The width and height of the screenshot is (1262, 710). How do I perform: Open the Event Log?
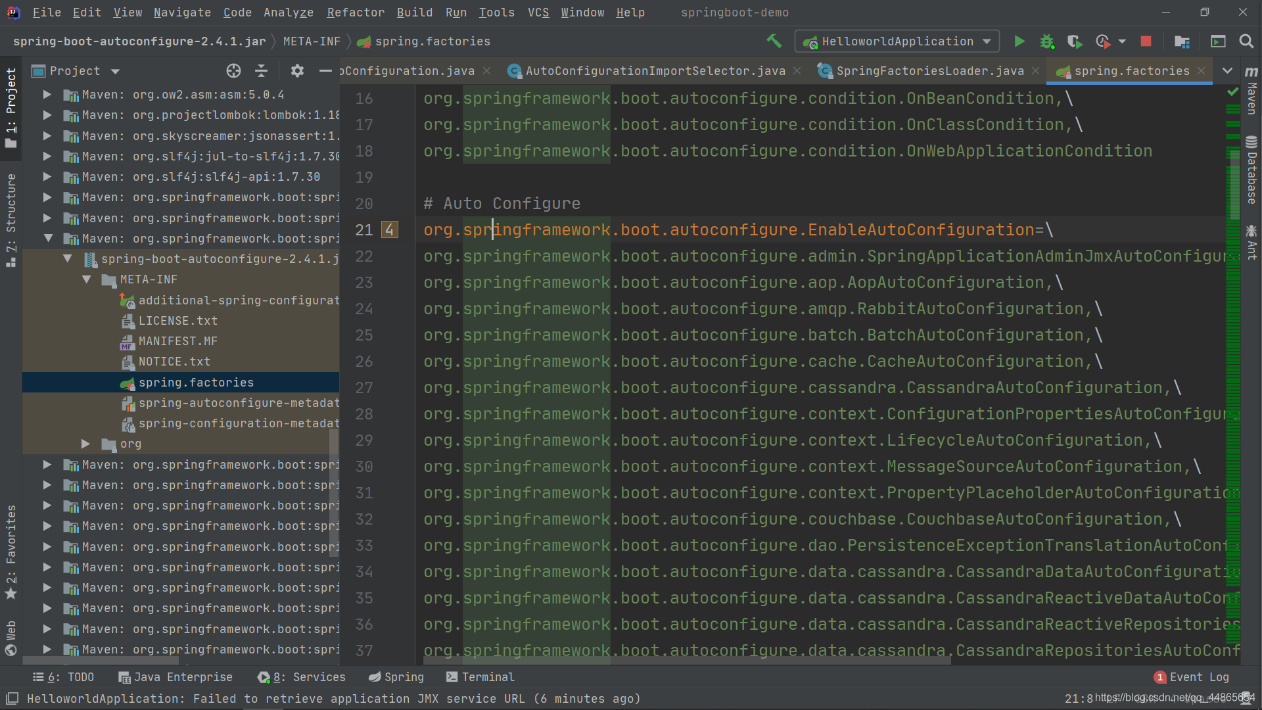click(x=1192, y=677)
